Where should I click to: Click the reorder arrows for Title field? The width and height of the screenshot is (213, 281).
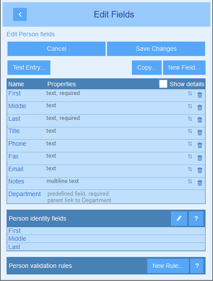pyautogui.click(x=190, y=131)
